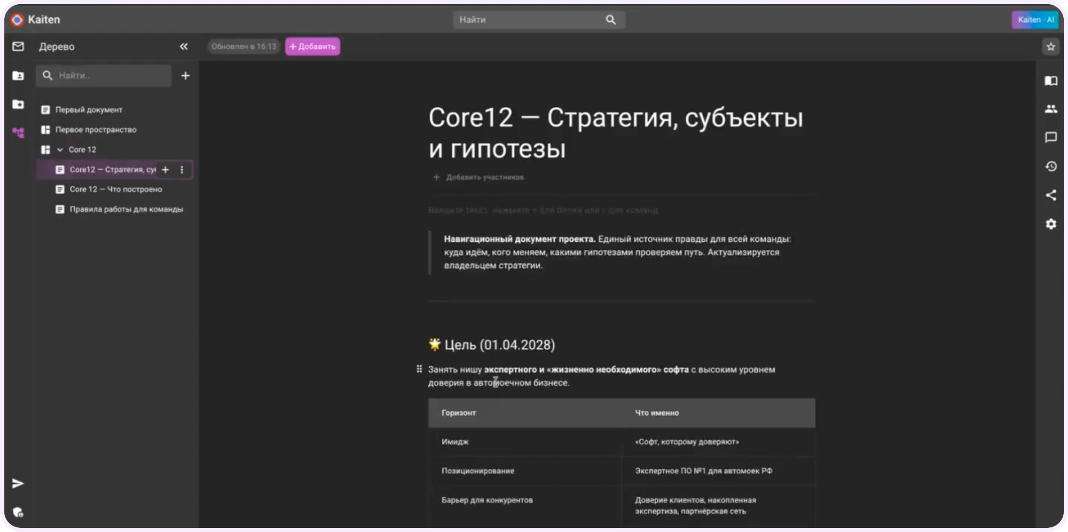The height and width of the screenshot is (532, 1068).
Task: Click the Обновлен в 16:13 status chip
Action: (x=244, y=46)
